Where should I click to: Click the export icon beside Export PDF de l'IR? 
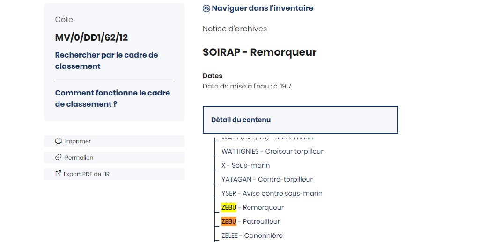click(58, 174)
